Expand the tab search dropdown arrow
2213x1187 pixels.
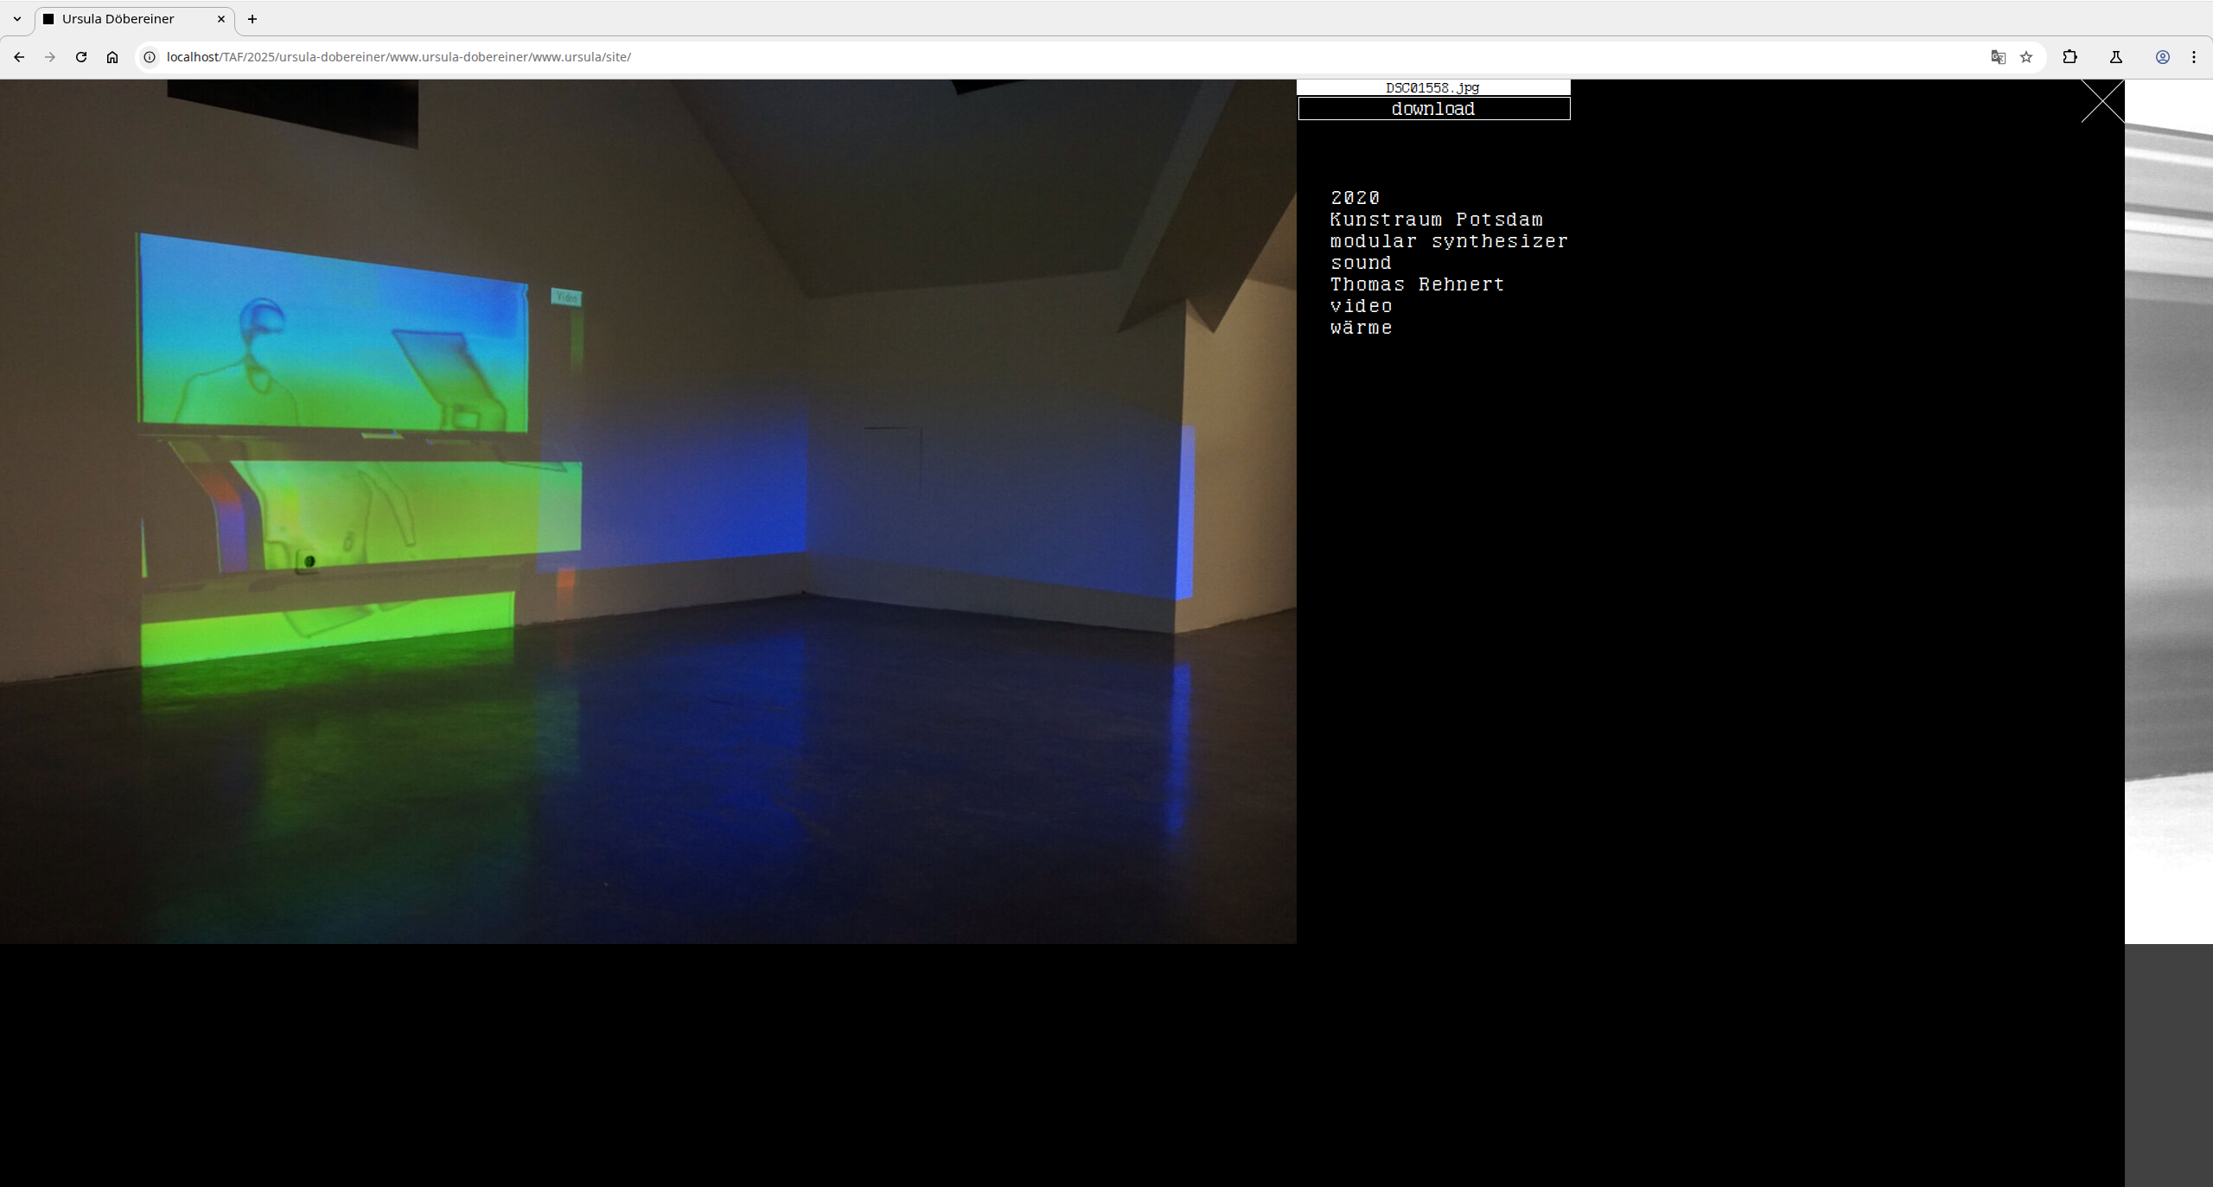17,19
